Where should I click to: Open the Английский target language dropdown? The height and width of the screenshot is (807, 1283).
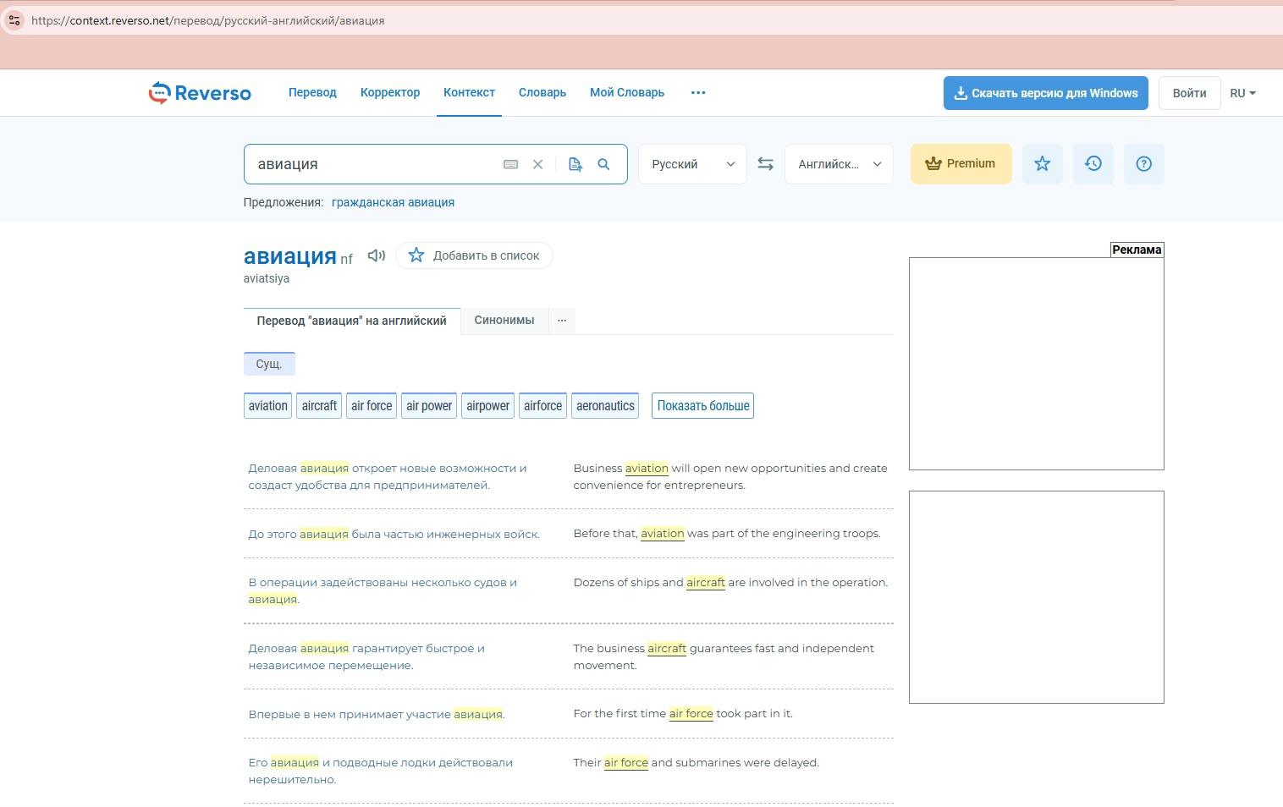pyautogui.click(x=838, y=164)
